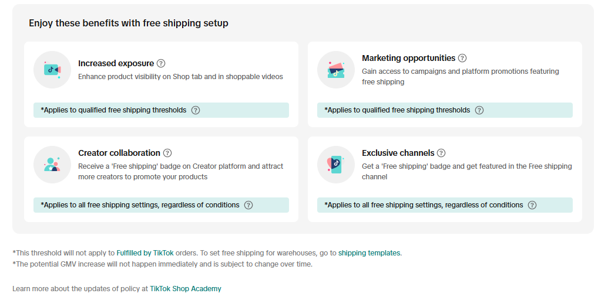Open help tooltip beside Increased exposure

pos(161,63)
